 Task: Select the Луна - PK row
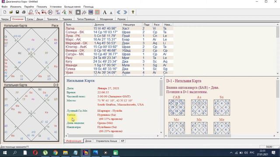coord(119,36)
